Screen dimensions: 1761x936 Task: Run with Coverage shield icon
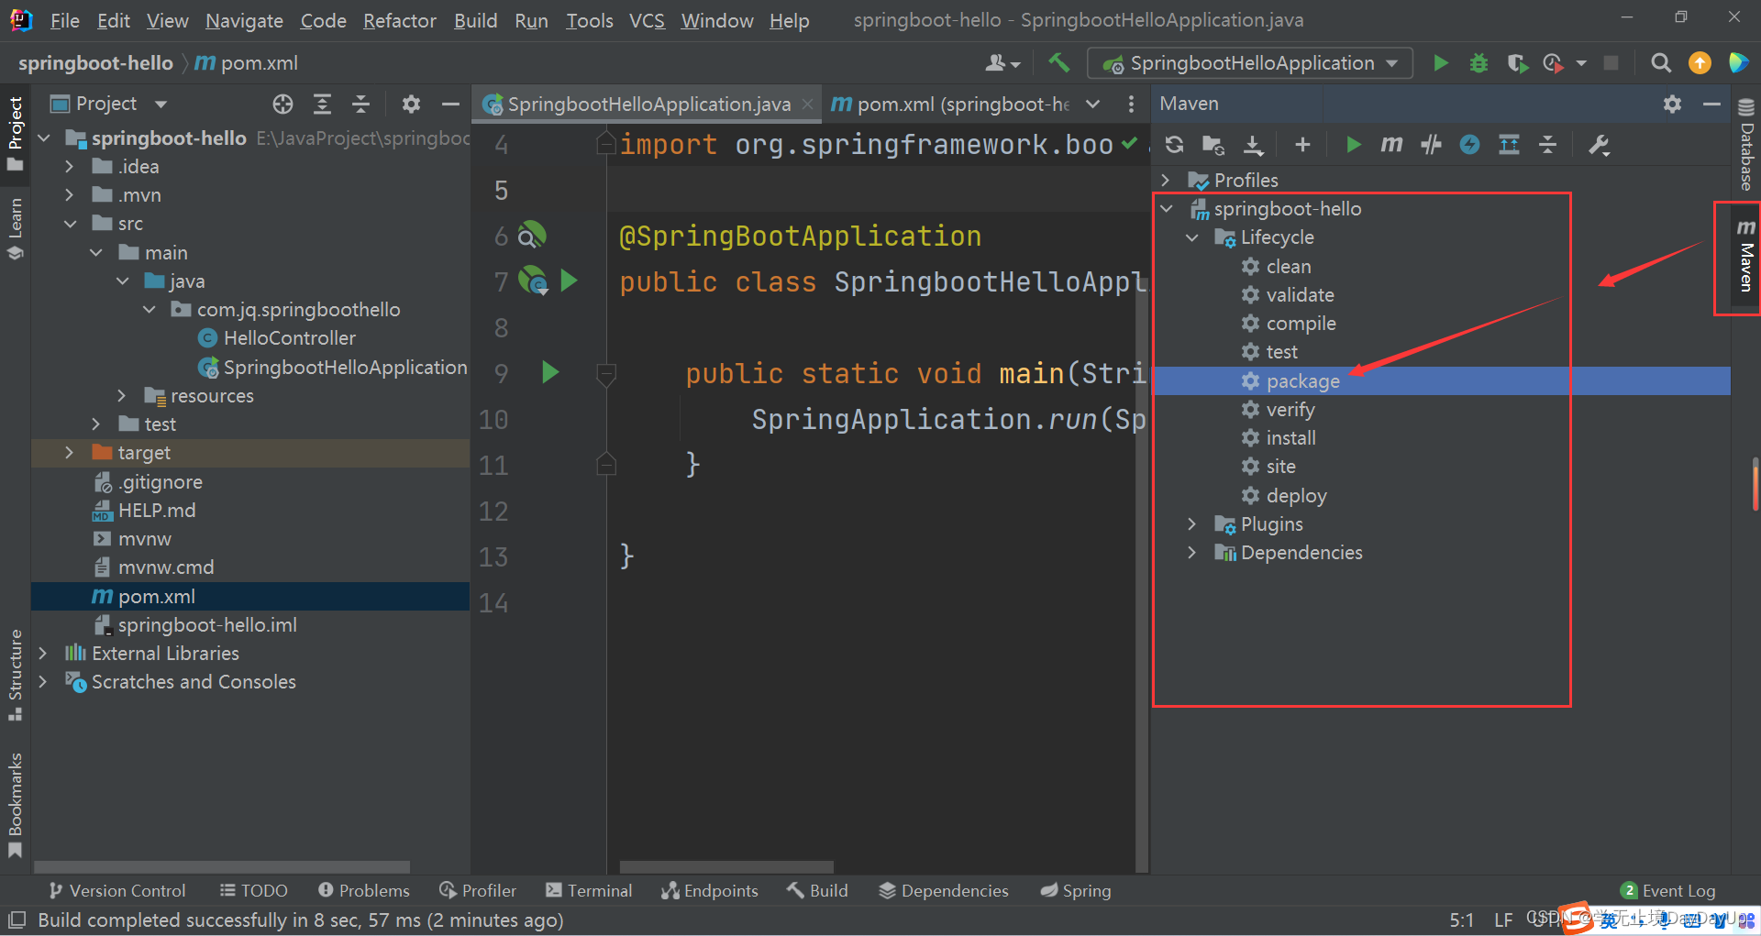point(1517,62)
